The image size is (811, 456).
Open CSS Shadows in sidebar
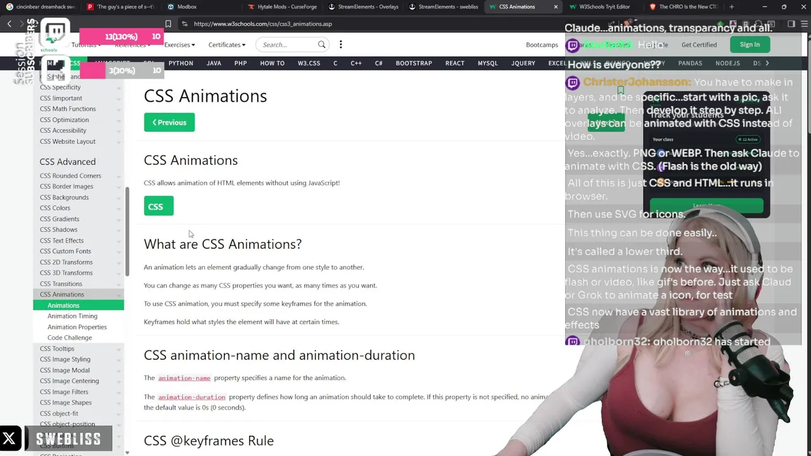58,230
